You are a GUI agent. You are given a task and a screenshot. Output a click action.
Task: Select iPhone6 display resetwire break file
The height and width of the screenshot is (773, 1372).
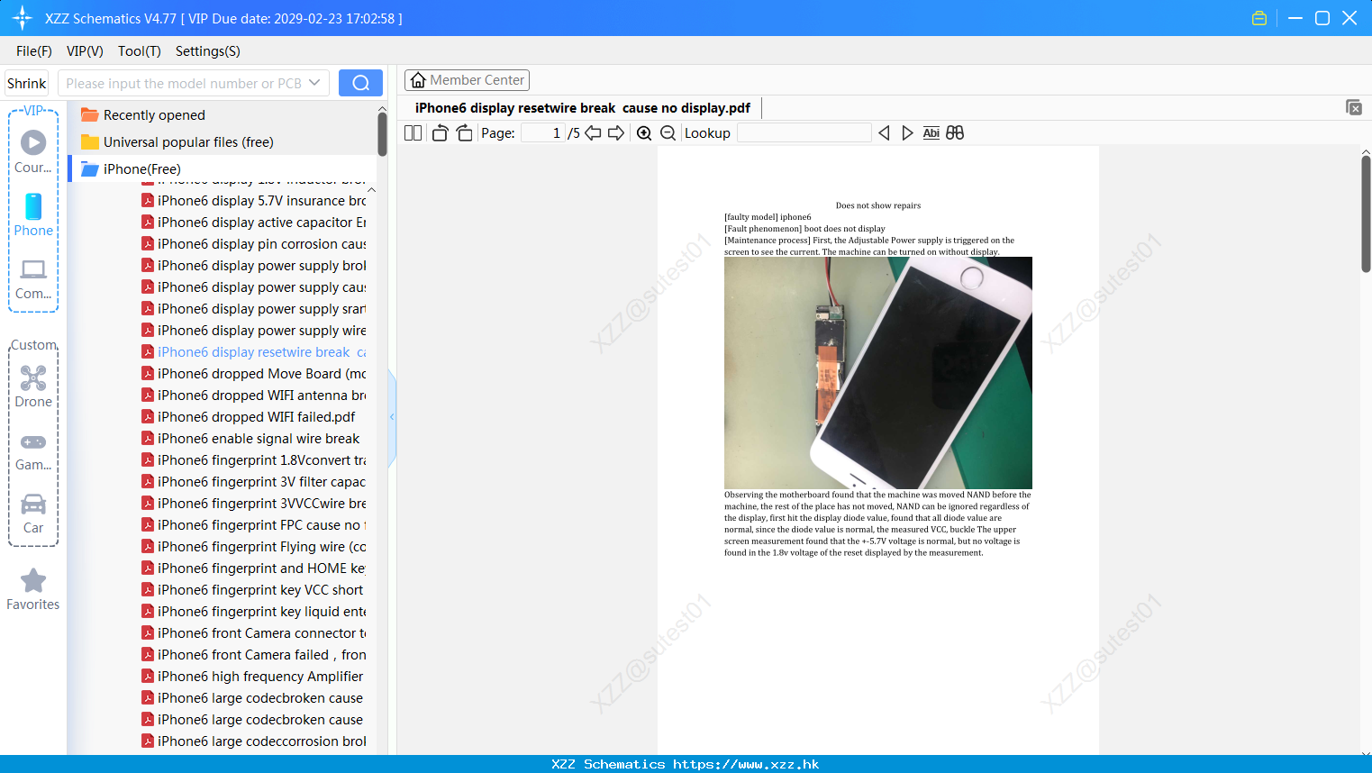coord(254,352)
